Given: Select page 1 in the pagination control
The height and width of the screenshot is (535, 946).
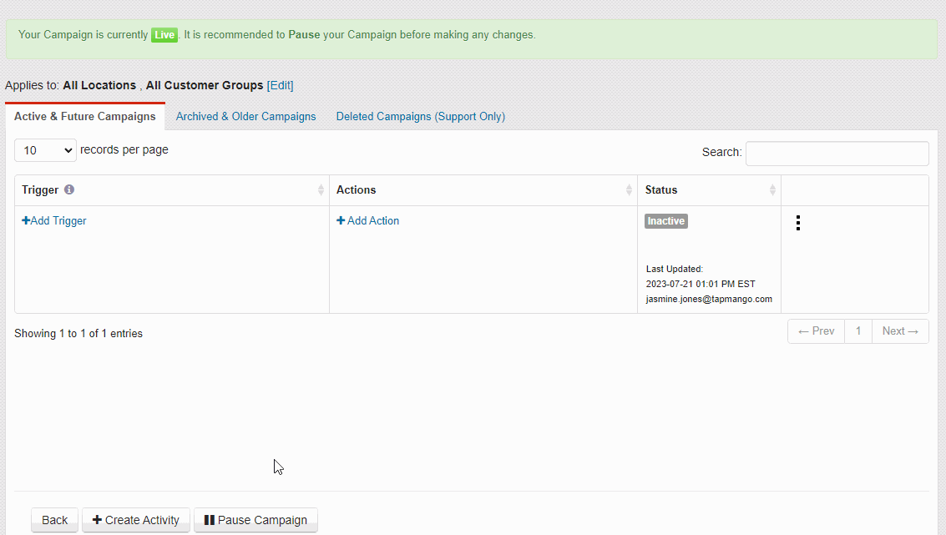Looking at the screenshot, I should [x=858, y=331].
